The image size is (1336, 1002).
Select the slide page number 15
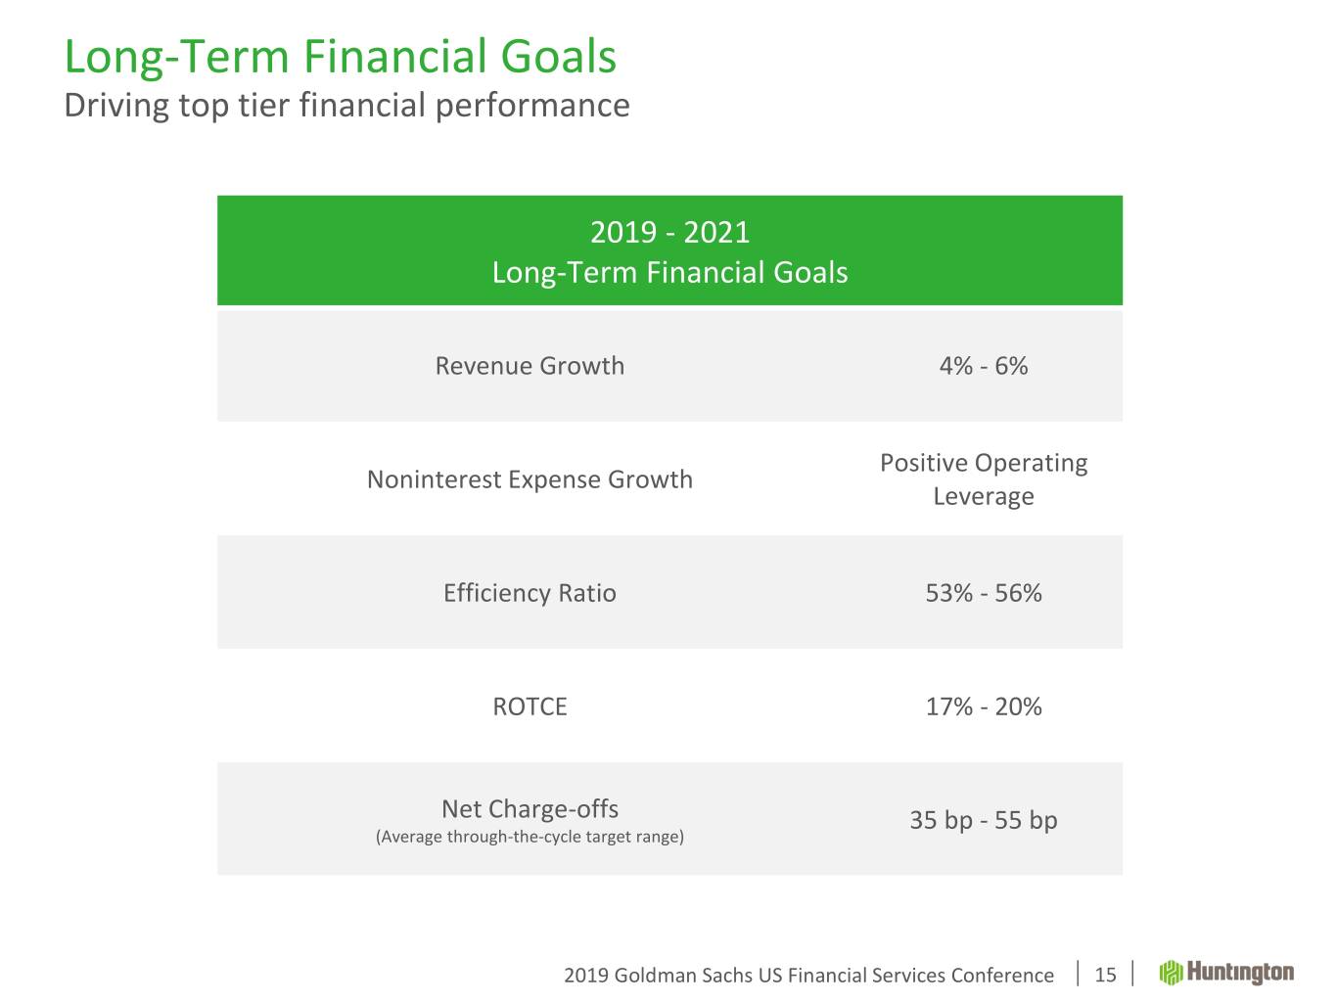tap(1105, 975)
